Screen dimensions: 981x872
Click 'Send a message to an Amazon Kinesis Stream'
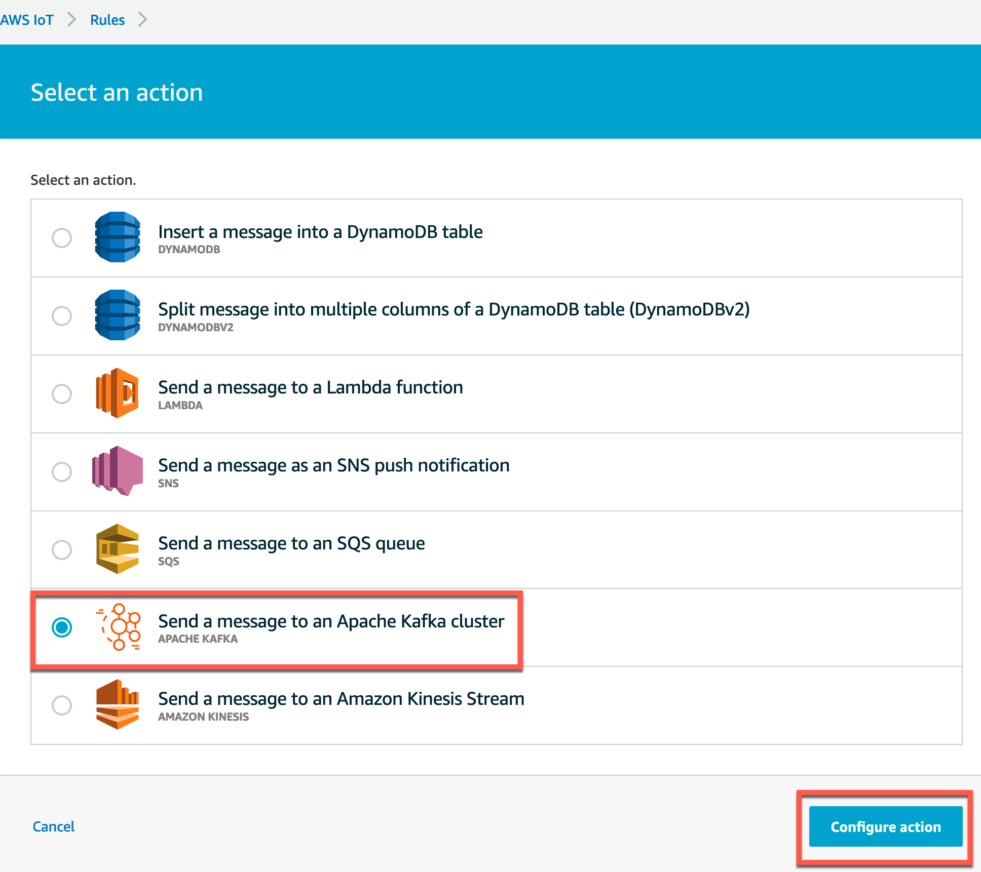click(342, 699)
